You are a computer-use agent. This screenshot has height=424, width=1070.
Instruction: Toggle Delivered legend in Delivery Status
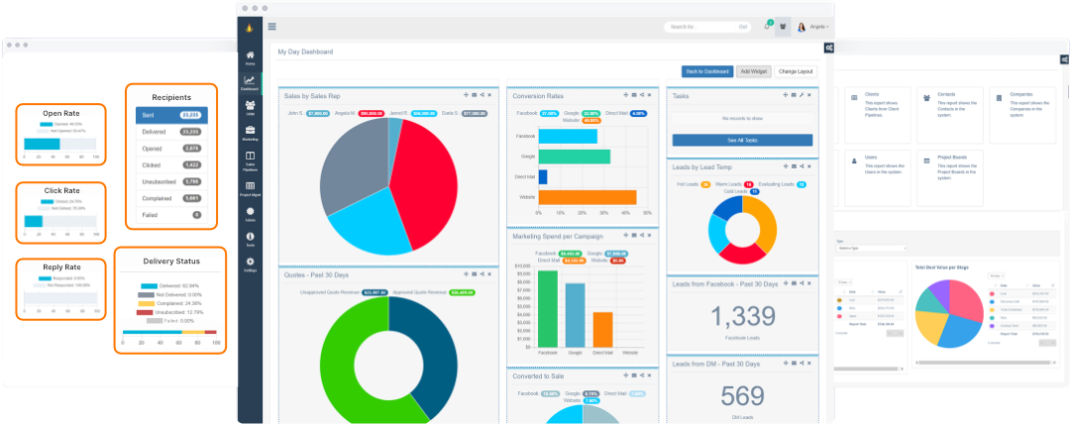pos(169,285)
